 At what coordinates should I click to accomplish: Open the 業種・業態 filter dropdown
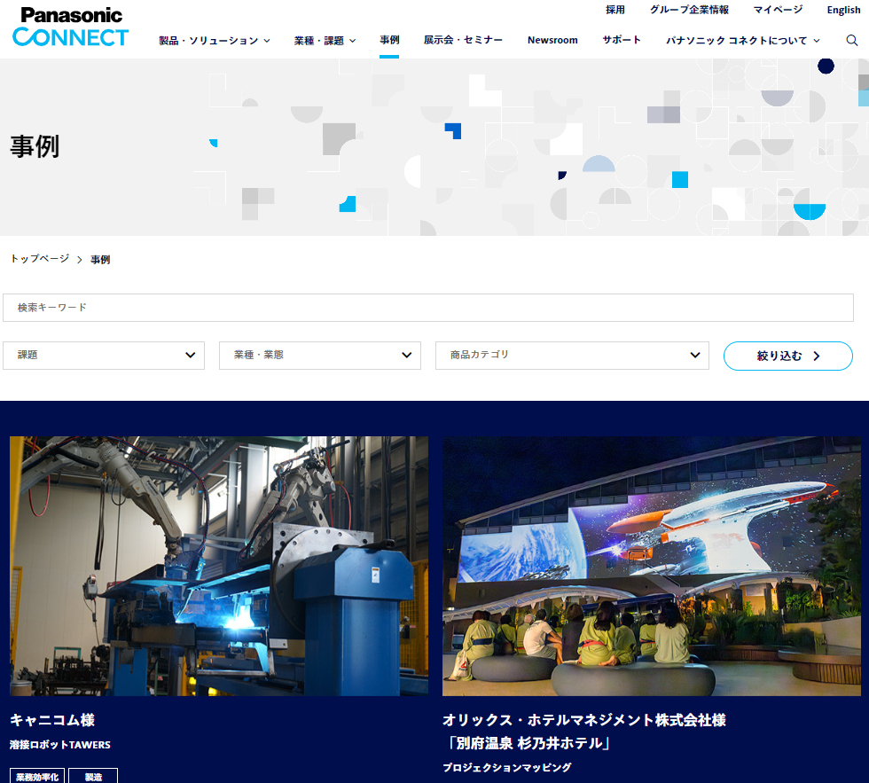[320, 356]
